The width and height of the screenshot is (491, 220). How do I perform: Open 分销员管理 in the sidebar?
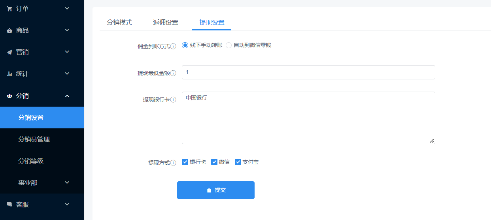(x=42, y=139)
